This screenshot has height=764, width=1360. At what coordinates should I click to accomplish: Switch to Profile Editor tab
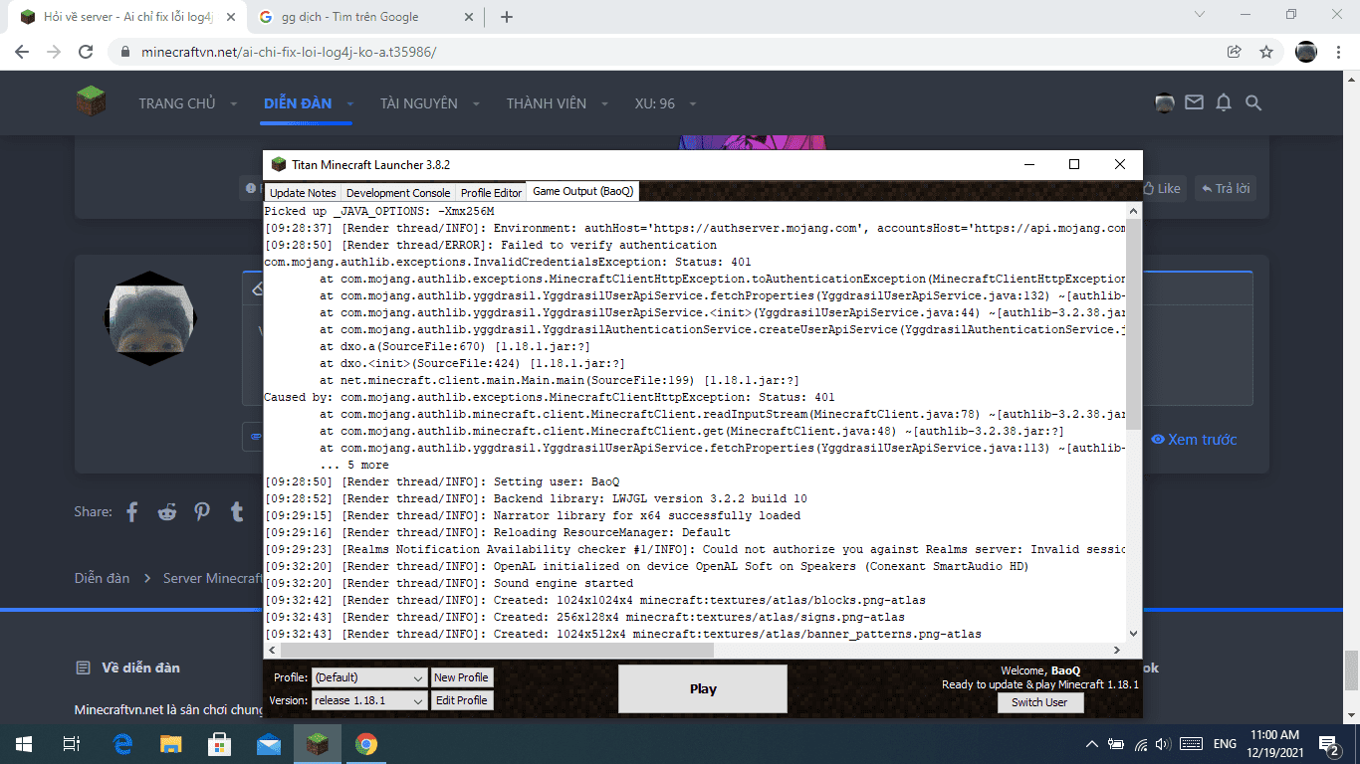pyautogui.click(x=492, y=192)
